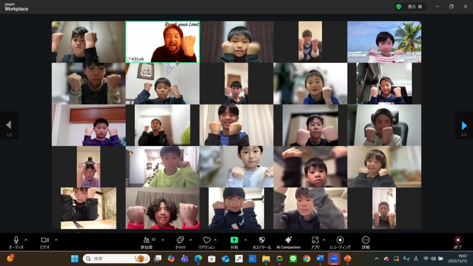473x266 pixels.
Task: Expand the share options arrow beside 共有
Action: pos(245,240)
